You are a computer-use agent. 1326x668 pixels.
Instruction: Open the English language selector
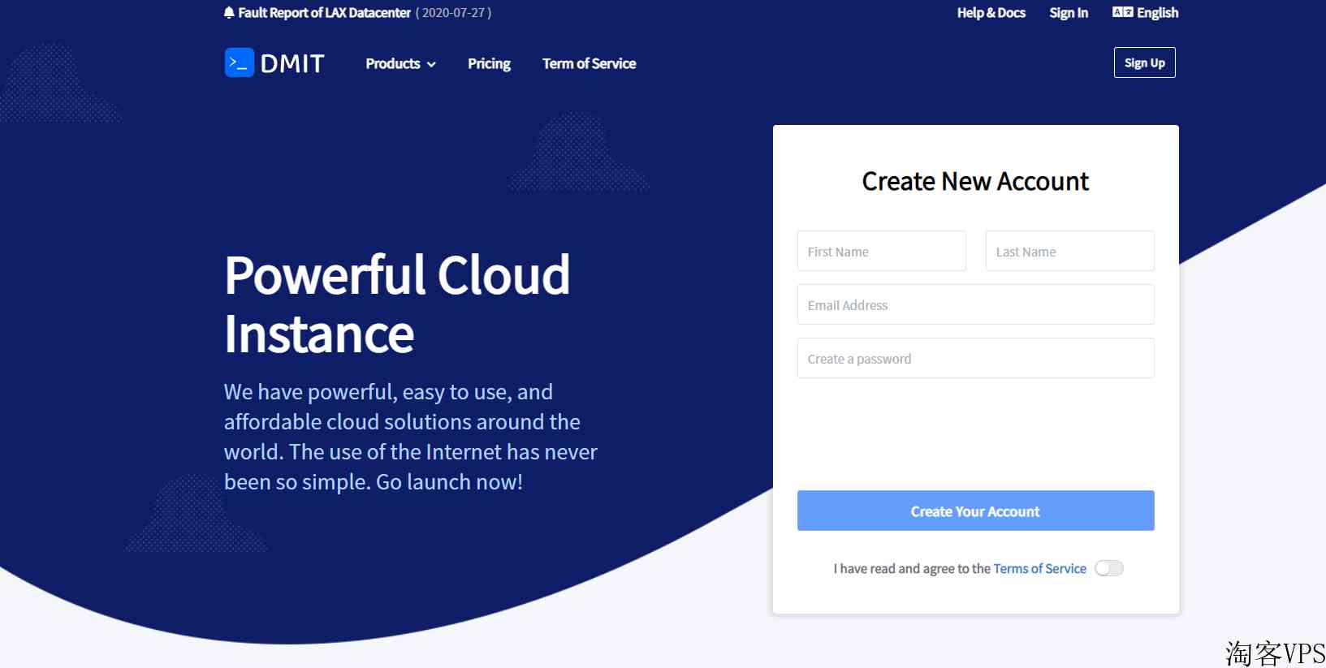coord(1157,13)
